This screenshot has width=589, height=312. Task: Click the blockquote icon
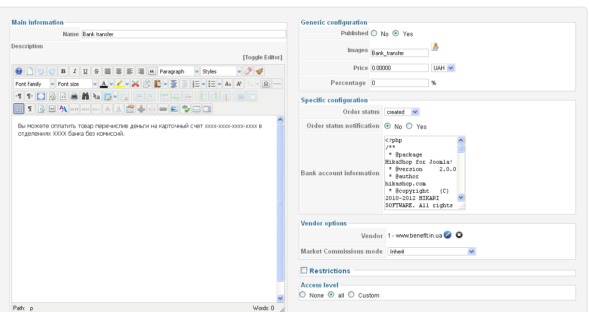pos(151,71)
